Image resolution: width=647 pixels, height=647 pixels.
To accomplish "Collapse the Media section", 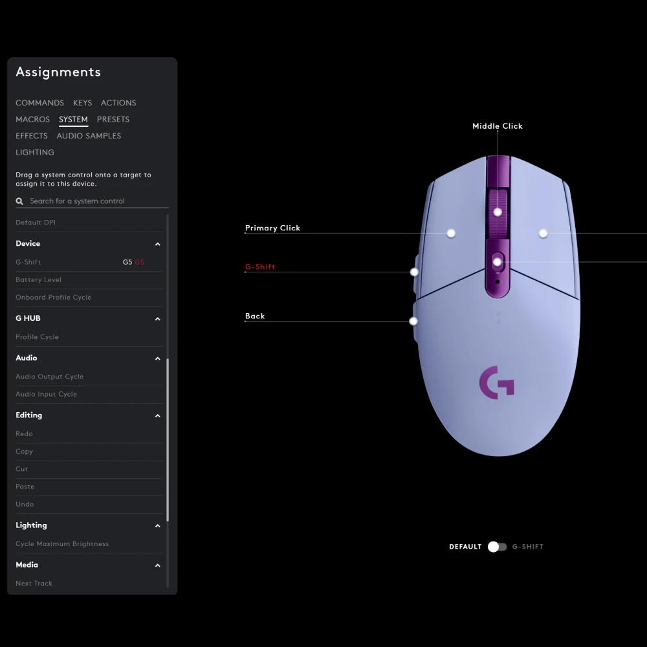I will click(x=158, y=565).
